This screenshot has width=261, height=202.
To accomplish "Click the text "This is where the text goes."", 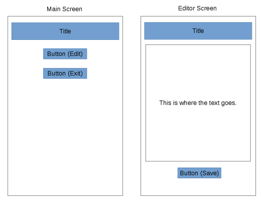I will tap(198, 103).
